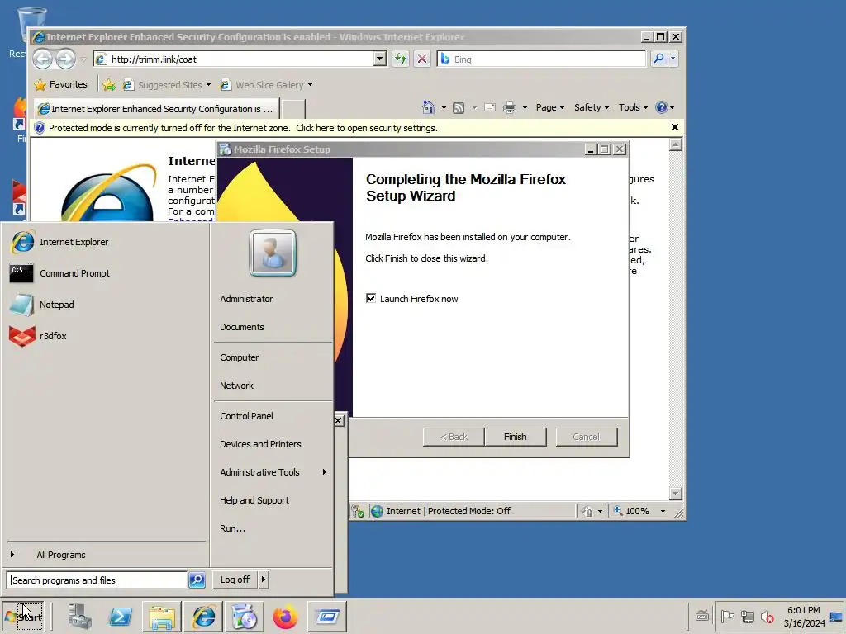Switch to Firefox Setup installer taskbar icon

(245, 616)
